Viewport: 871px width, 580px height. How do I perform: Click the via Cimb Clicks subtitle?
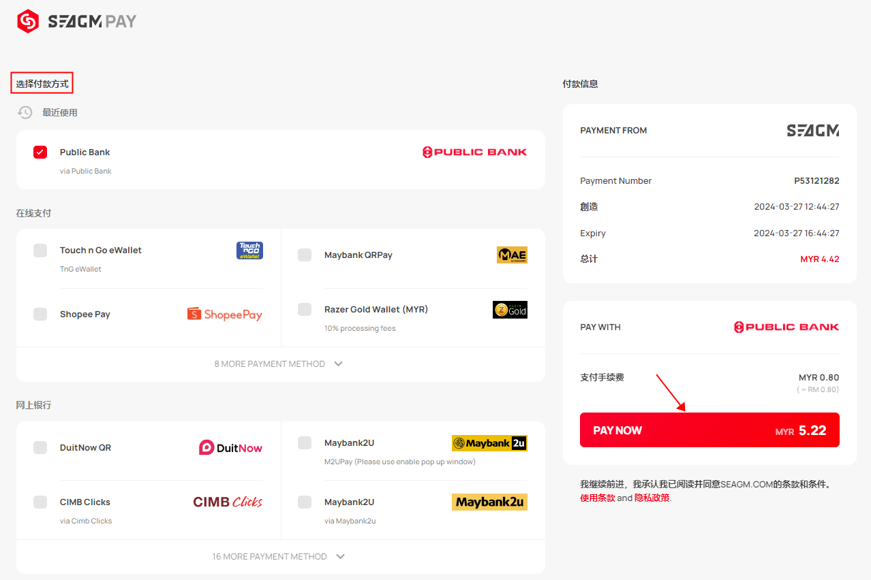coord(86,521)
